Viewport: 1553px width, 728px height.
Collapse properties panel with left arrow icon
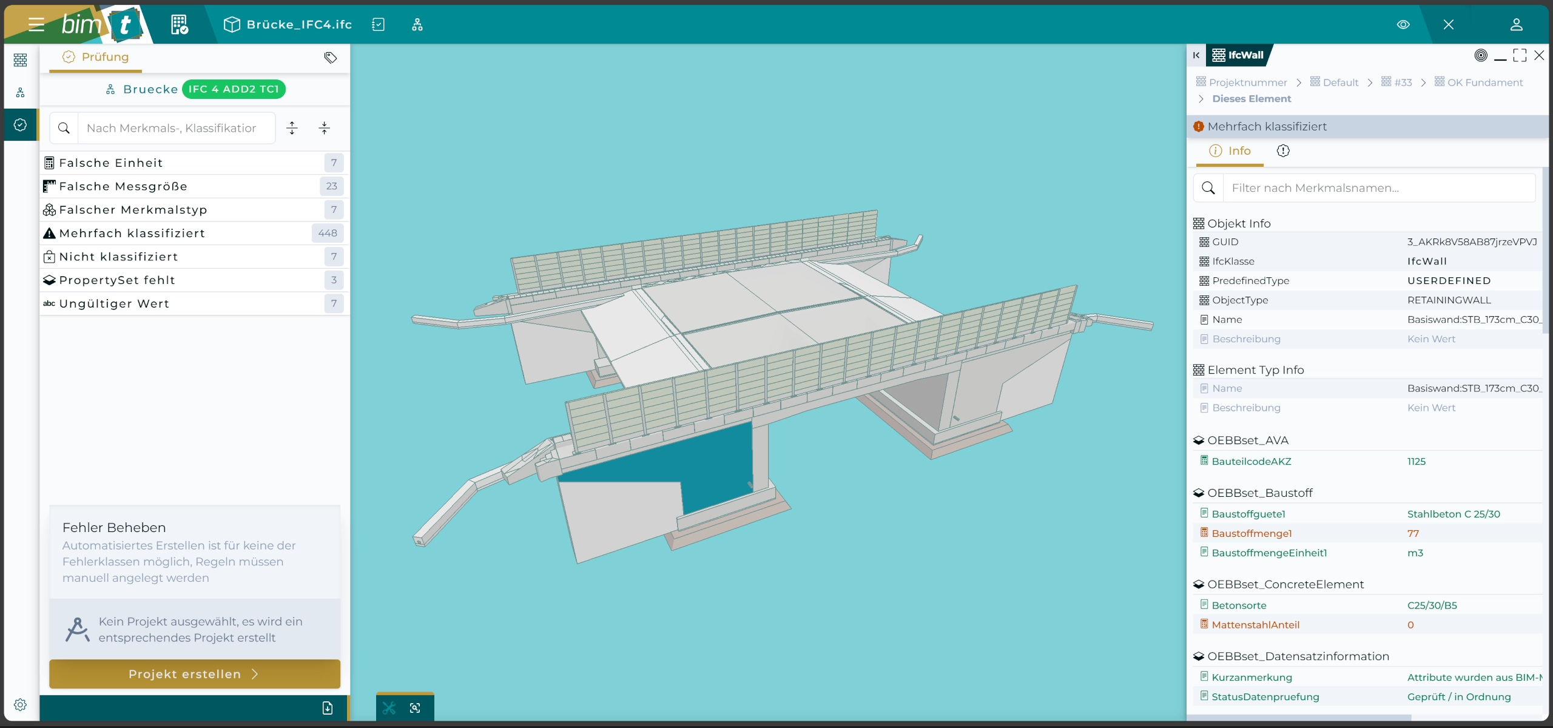pyautogui.click(x=1196, y=55)
